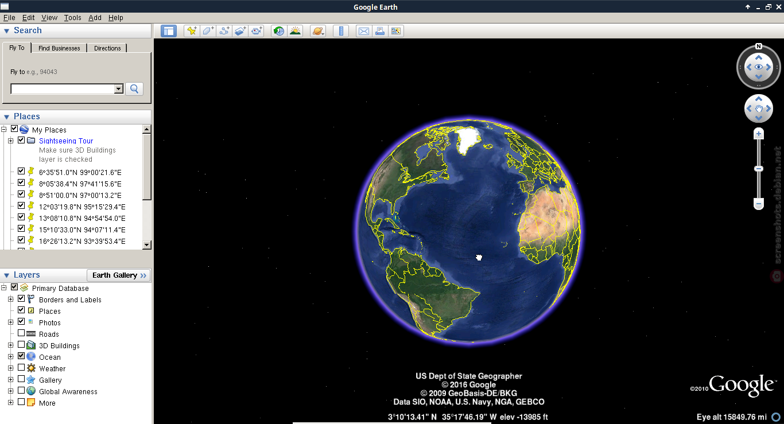This screenshot has height=424, width=784.
Task: Collapse the Search panel triangle
Action: tap(7, 31)
